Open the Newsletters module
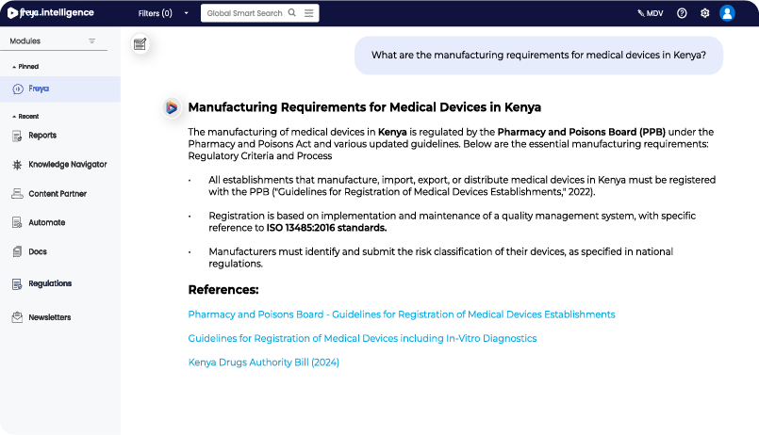Image resolution: width=759 pixels, height=435 pixels. pyautogui.click(x=49, y=317)
